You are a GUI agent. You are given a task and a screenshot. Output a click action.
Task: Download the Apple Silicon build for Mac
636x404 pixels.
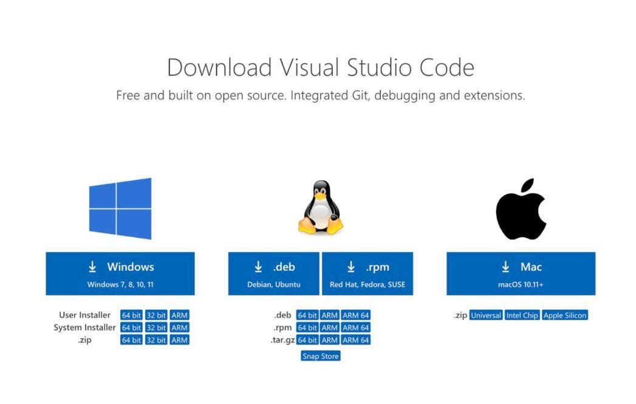pyautogui.click(x=566, y=315)
